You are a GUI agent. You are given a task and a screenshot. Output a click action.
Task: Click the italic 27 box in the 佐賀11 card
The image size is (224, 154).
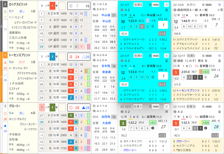tap(163, 127)
